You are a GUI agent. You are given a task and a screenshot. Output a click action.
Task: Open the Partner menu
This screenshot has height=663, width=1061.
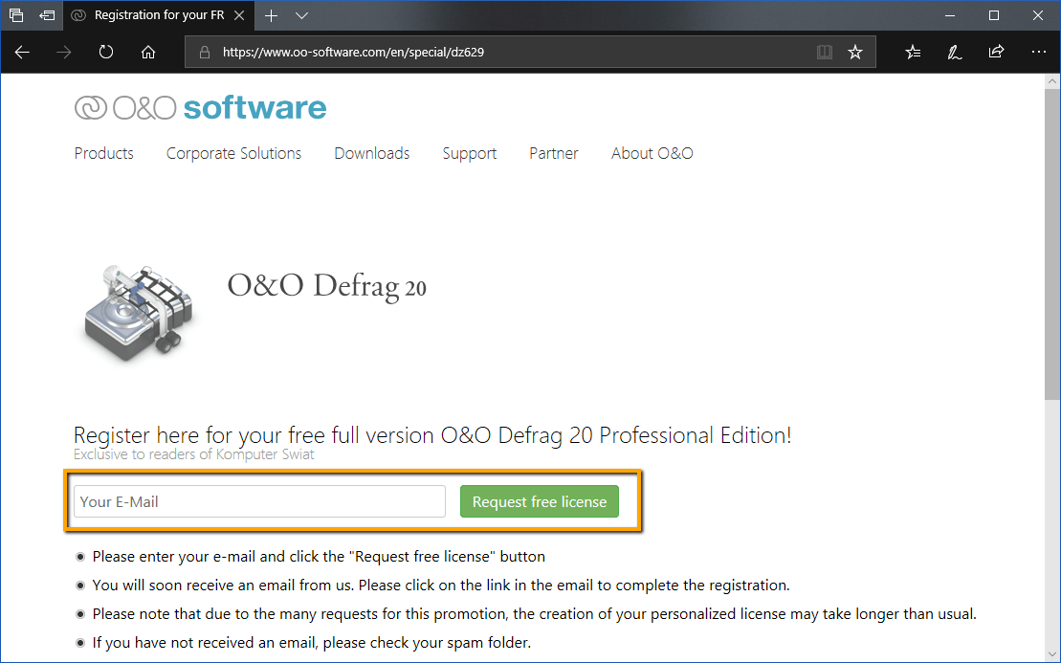(x=554, y=154)
